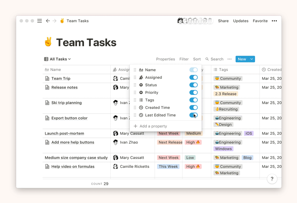
Task: Hide the Priority column via its toggle
Action: 193,93
